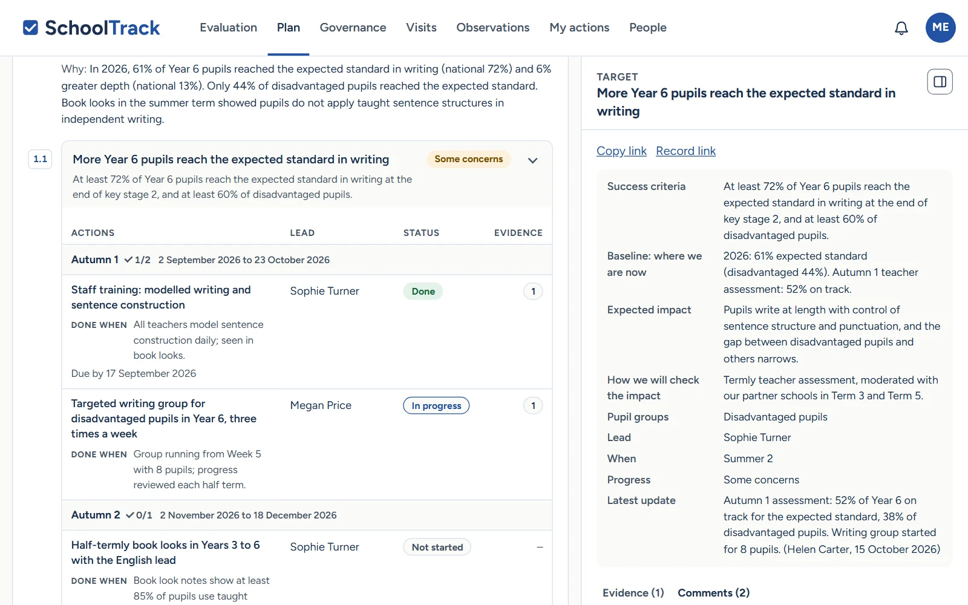Click the Summer 2 value in details
Image resolution: width=968 pixels, height=605 pixels.
click(x=748, y=459)
